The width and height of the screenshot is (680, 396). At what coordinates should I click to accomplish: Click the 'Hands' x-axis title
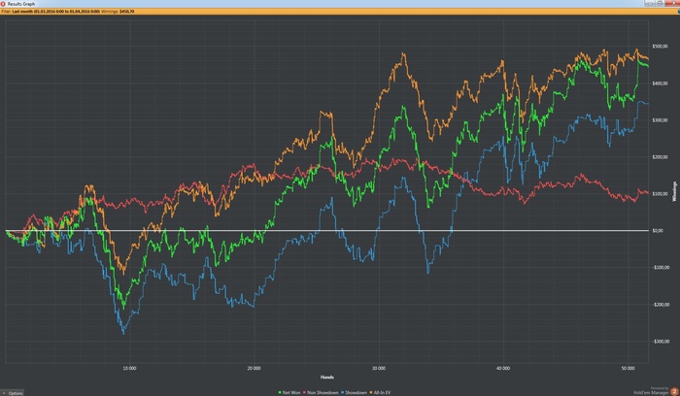pos(327,378)
